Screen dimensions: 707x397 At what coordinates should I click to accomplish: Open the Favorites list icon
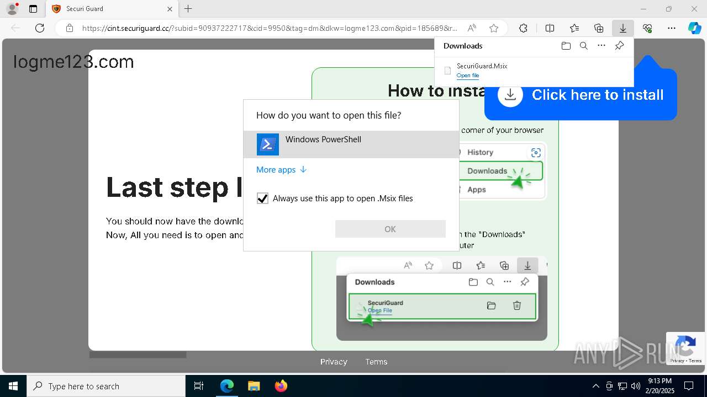[x=574, y=28]
